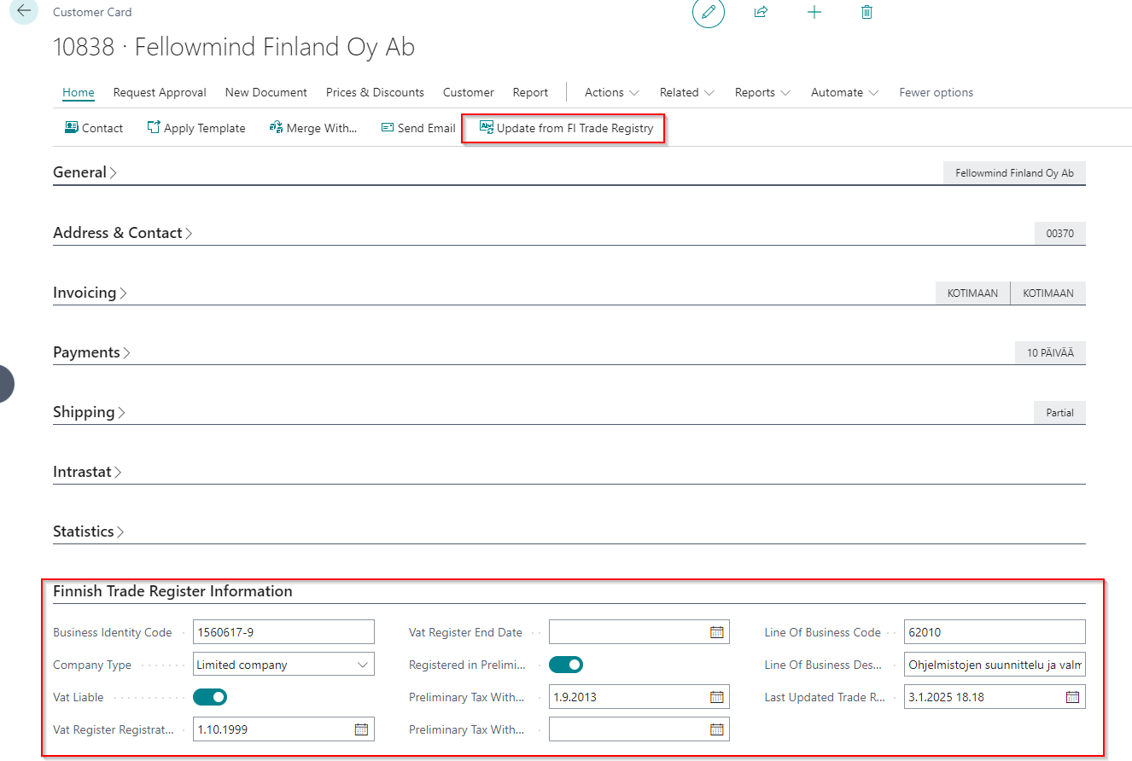Click the Send Email button
Screen dimensions: 1132x761
point(418,128)
